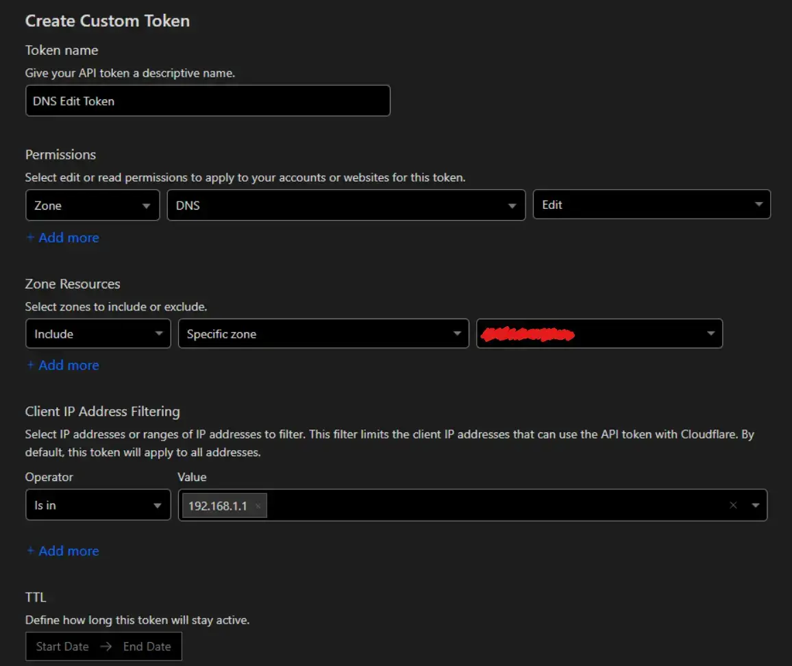
Task: Select the End Date field in TTL
Action: tap(147, 646)
